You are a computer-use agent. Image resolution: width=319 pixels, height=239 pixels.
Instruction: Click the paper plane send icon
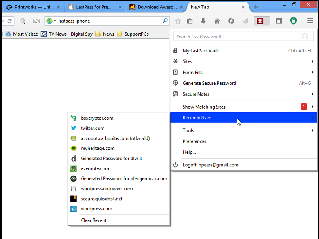tap(245, 21)
